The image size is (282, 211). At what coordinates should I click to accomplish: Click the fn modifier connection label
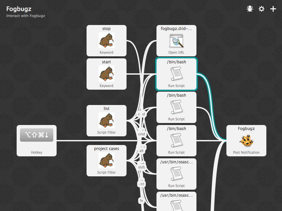141,201
